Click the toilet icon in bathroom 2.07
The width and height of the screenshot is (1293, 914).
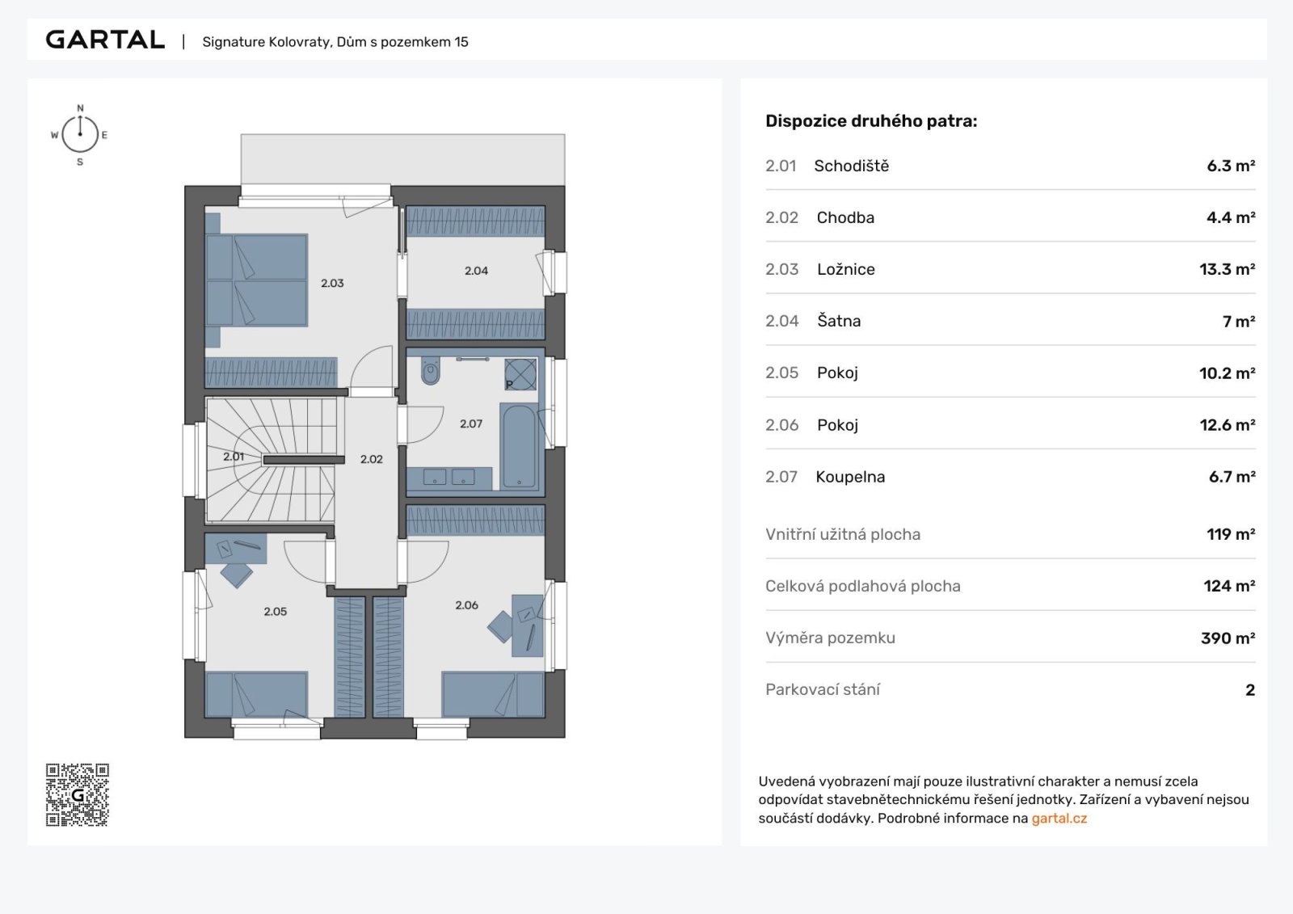tap(431, 373)
